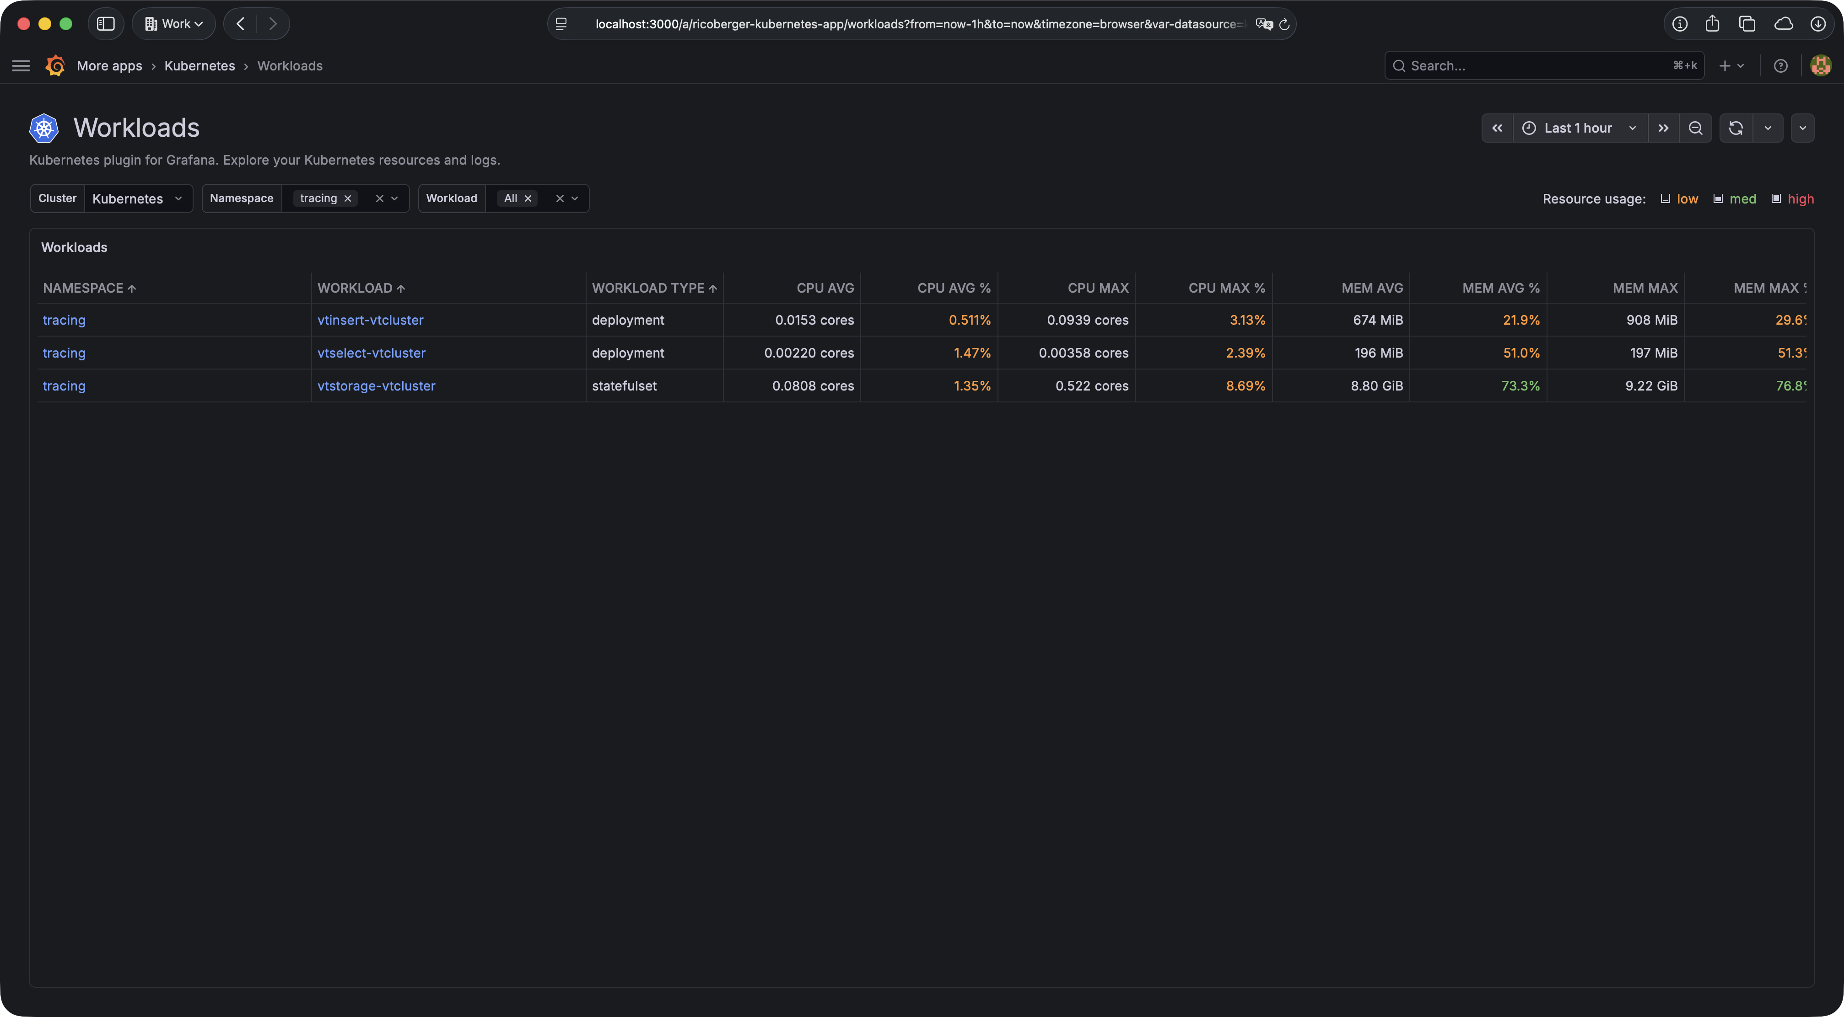This screenshot has width=1844, height=1017.
Task: Refresh the dashboard data
Action: pos(1736,128)
